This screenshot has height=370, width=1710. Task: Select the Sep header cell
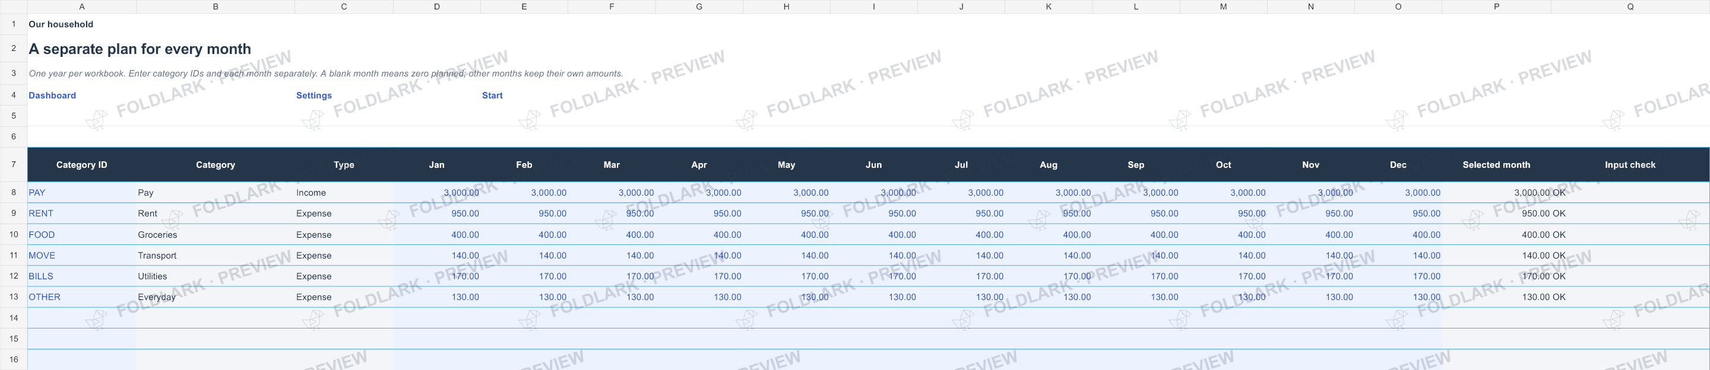click(x=1136, y=164)
